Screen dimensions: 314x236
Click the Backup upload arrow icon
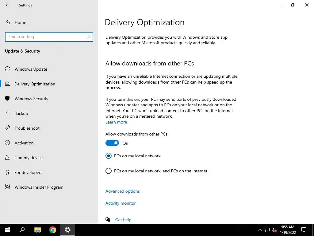(7, 113)
